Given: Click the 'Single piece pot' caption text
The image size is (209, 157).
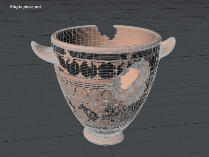Looking at the screenshot, I should click(25, 7).
